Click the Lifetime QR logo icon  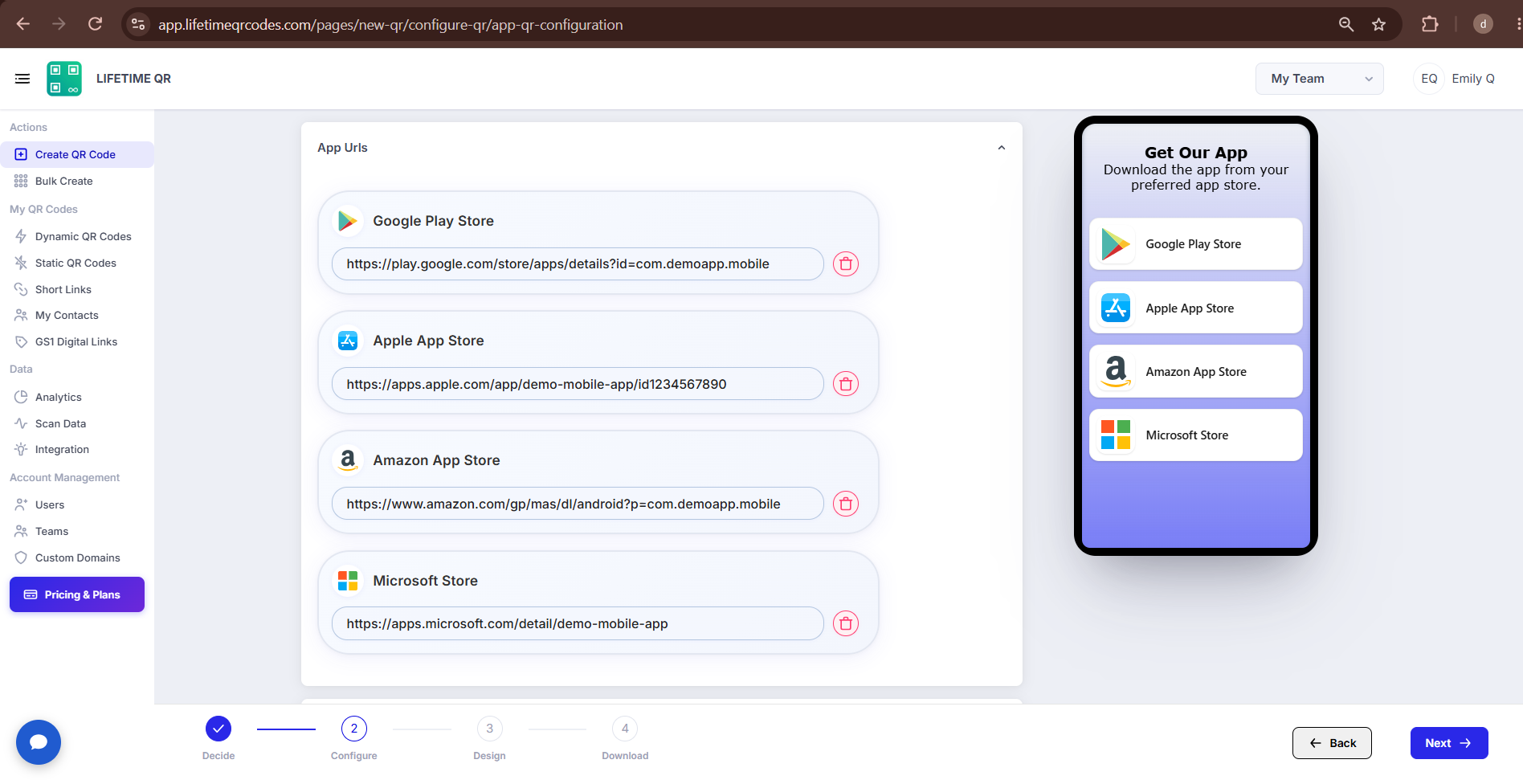pos(64,79)
